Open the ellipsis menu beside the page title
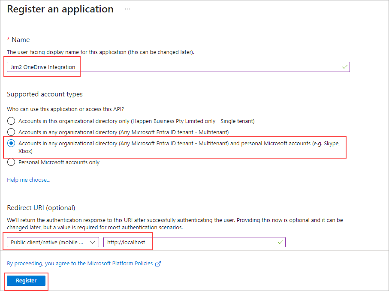This screenshot has height=291, width=389. tap(127, 9)
